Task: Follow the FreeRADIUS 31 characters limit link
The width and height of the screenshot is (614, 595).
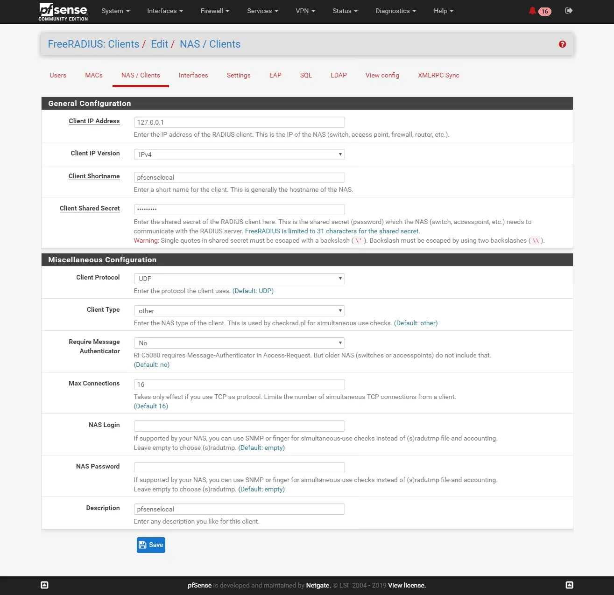Action: 332,231
